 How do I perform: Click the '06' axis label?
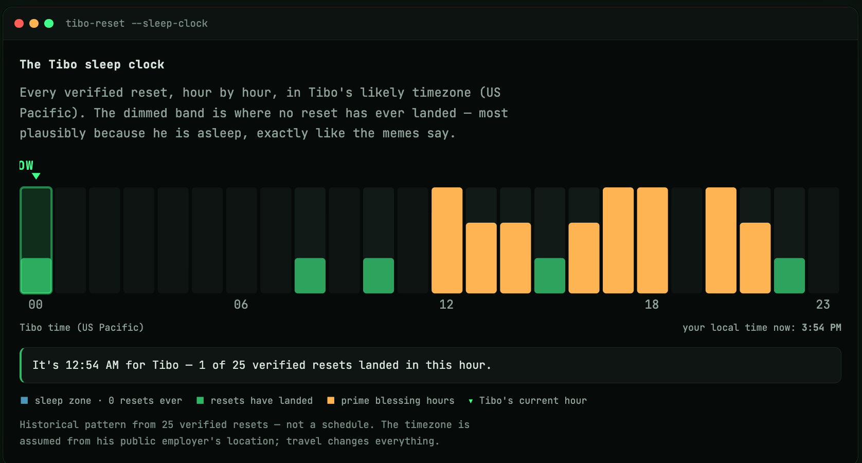tap(241, 305)
